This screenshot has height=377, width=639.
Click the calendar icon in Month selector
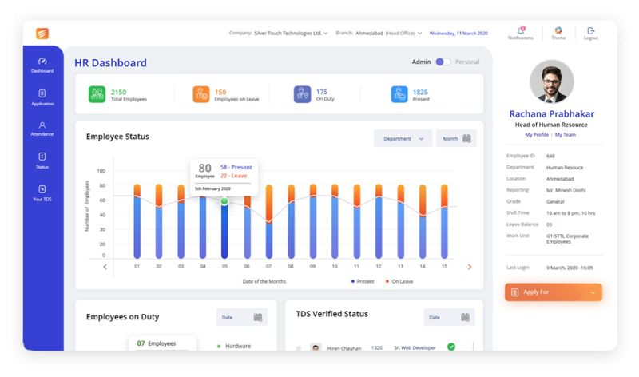[466, 138]
